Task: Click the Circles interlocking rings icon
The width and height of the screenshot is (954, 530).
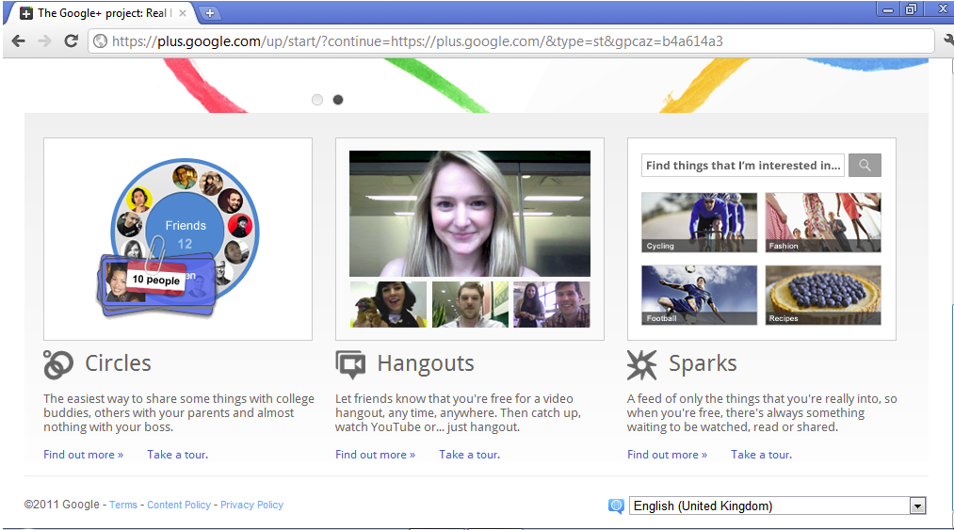Action: (x=58, y=364)
